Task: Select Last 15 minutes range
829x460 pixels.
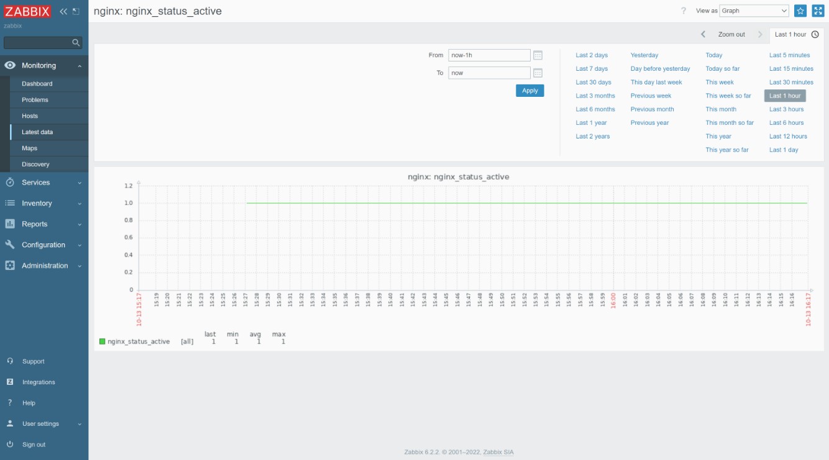Action: point(791,69)
